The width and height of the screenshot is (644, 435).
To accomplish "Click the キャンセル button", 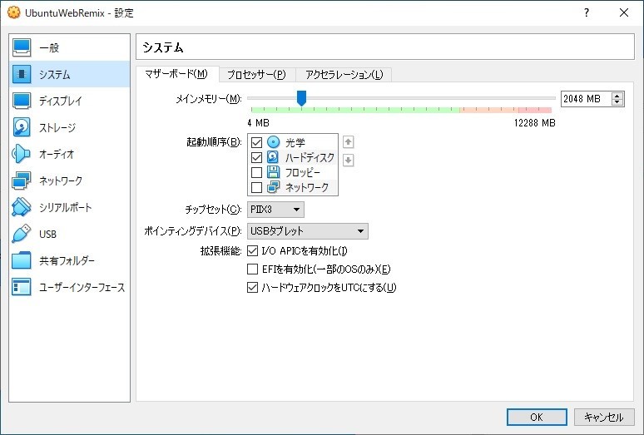I will pos(604,417).
